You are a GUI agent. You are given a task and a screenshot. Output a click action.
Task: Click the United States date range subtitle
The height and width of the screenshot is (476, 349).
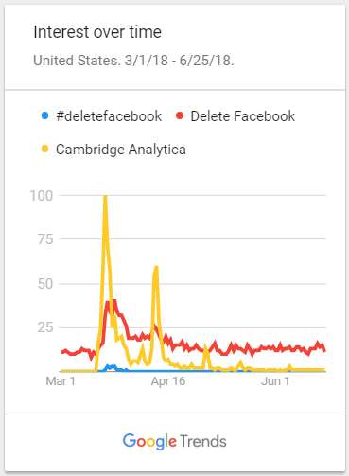point(133,61)
